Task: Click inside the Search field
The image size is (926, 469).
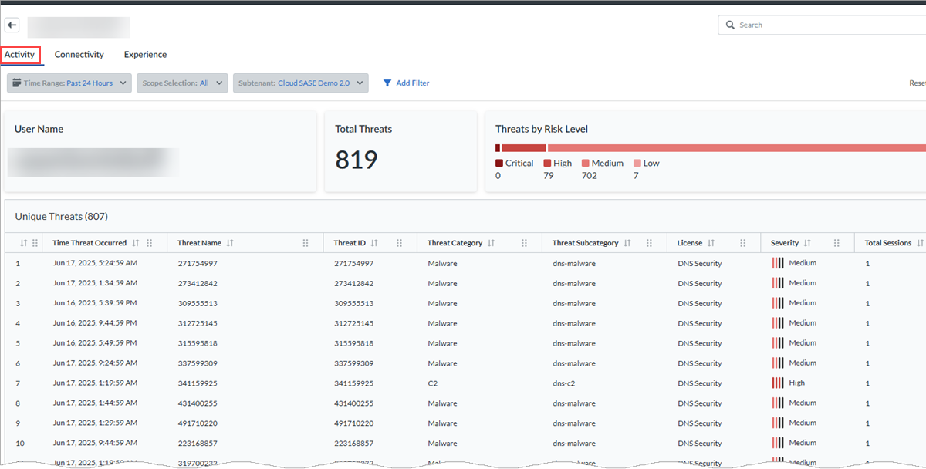Action: [x=826, y=25]
